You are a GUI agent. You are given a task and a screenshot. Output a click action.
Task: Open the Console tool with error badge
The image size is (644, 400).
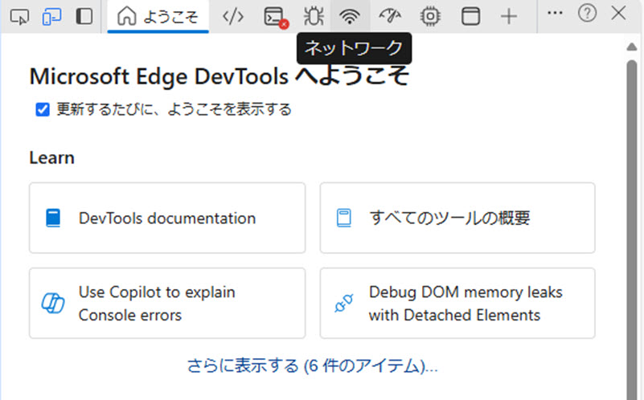[x=276, y=17]
